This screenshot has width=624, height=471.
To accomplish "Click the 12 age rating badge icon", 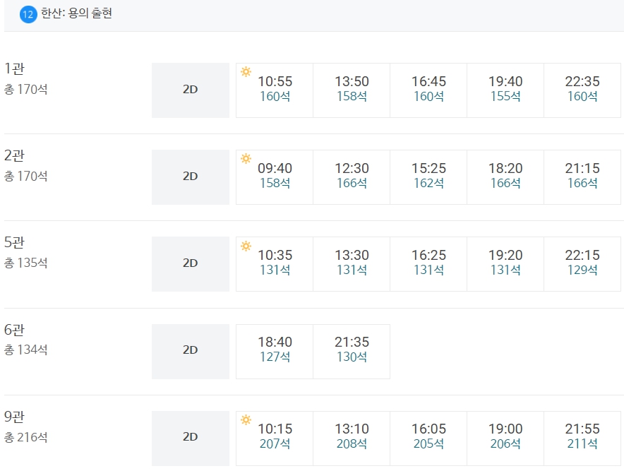I will pos(28,15).
